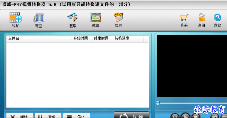Click the 清空 (Clear) recycle bin icon
Screen dimensions: 227x118
(39, 18)
